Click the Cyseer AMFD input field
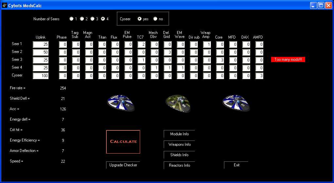 click(x=259, y=76)
